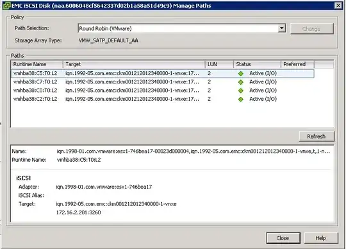Select the vmhba38:C2:T0:L2 path row
The width and height of the screenshot is (346, 249).
point(163,99)
